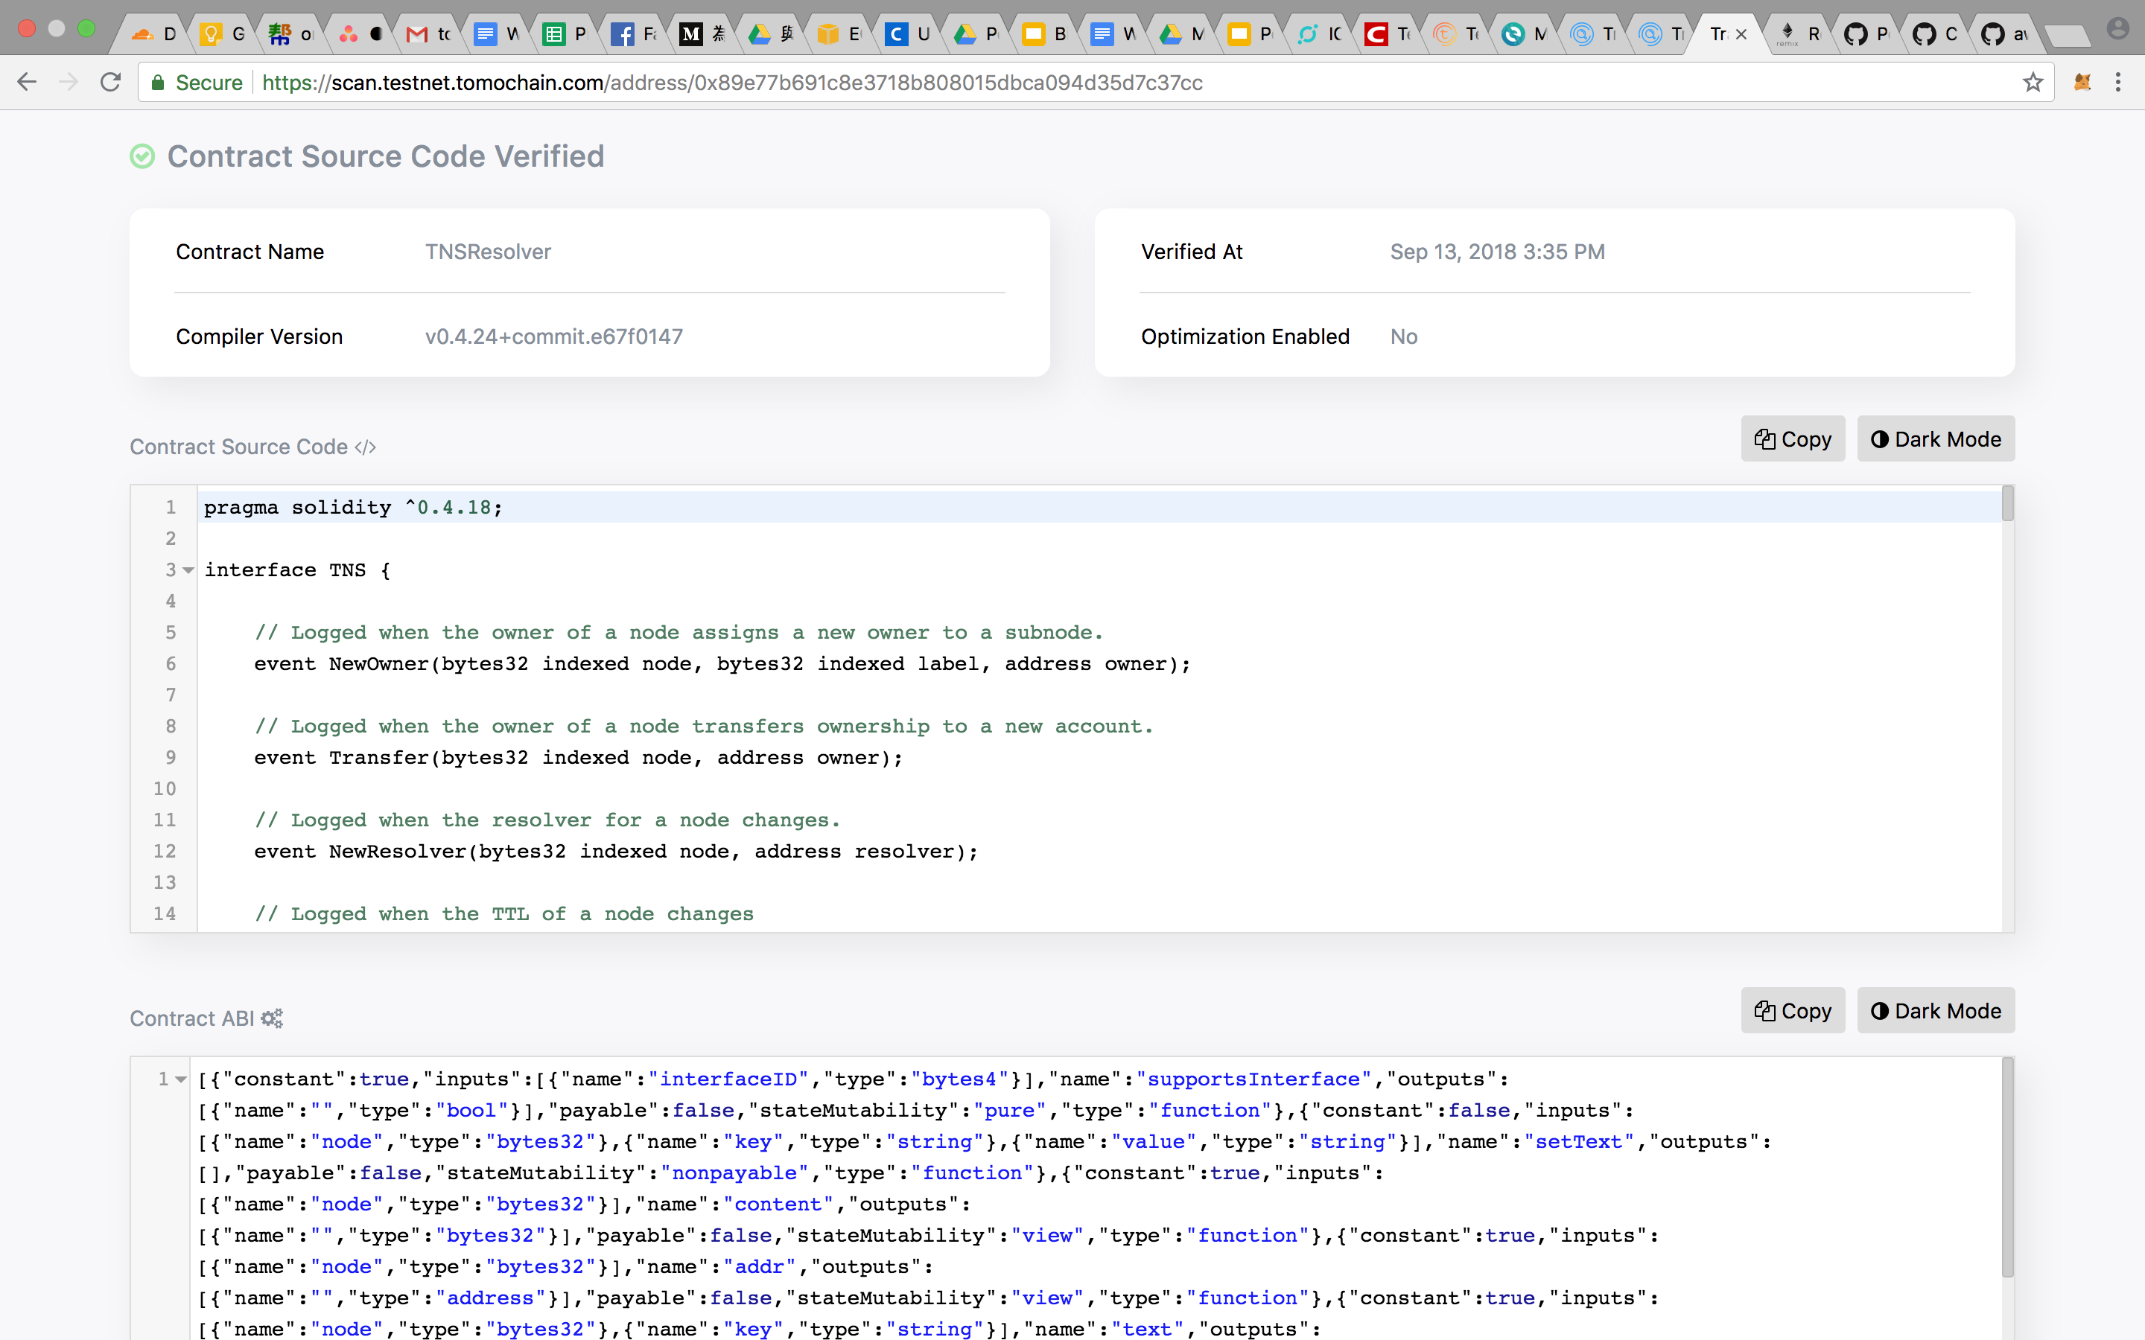Copy the contract source code
Viewport: 2145px width, 1340px height.
(x=1792, y=439)
